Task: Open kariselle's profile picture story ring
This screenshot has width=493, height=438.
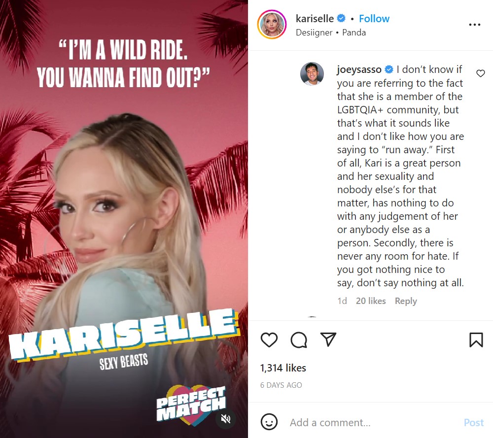Action: tap(272, 25)
